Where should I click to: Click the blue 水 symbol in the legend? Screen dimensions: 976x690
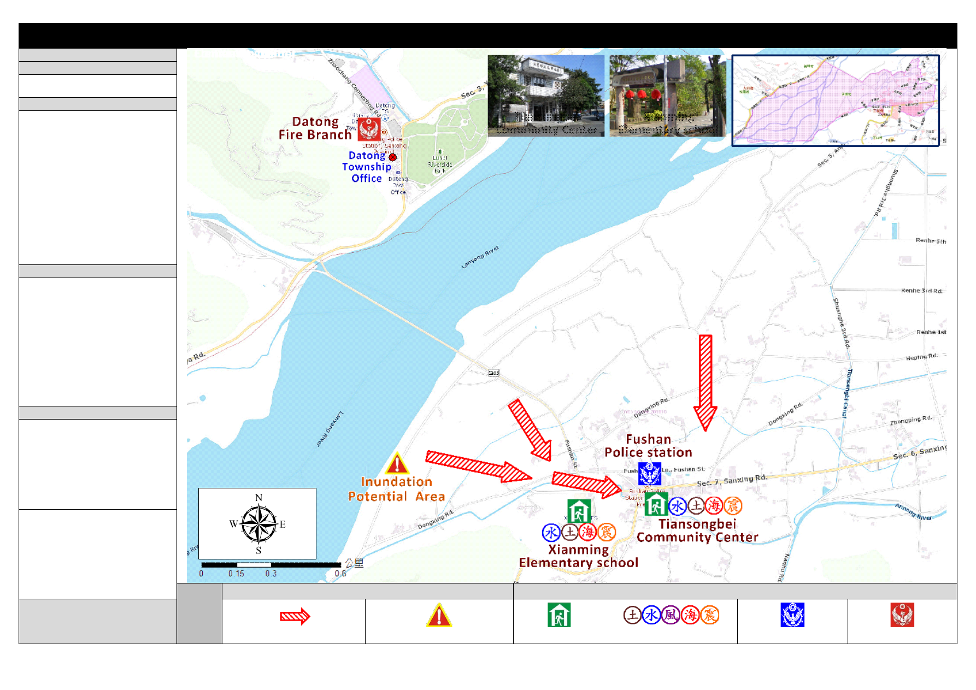click(x=651, y=615)
